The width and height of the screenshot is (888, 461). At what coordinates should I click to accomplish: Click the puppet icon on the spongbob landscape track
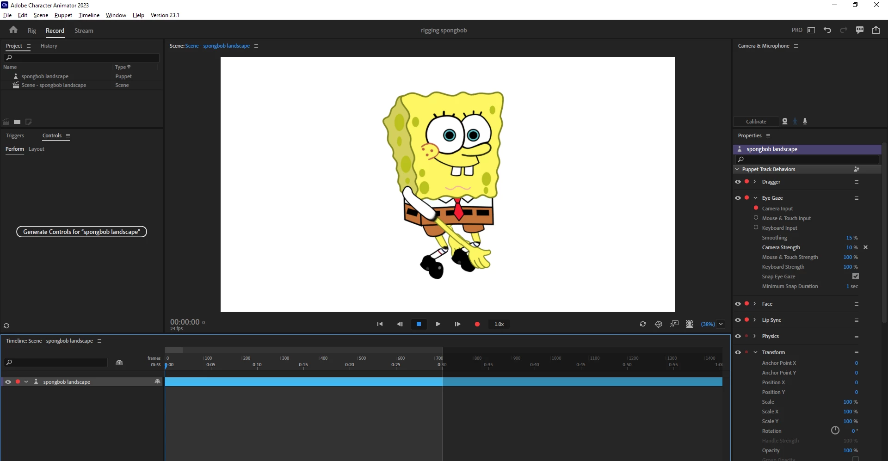point(36,382)
